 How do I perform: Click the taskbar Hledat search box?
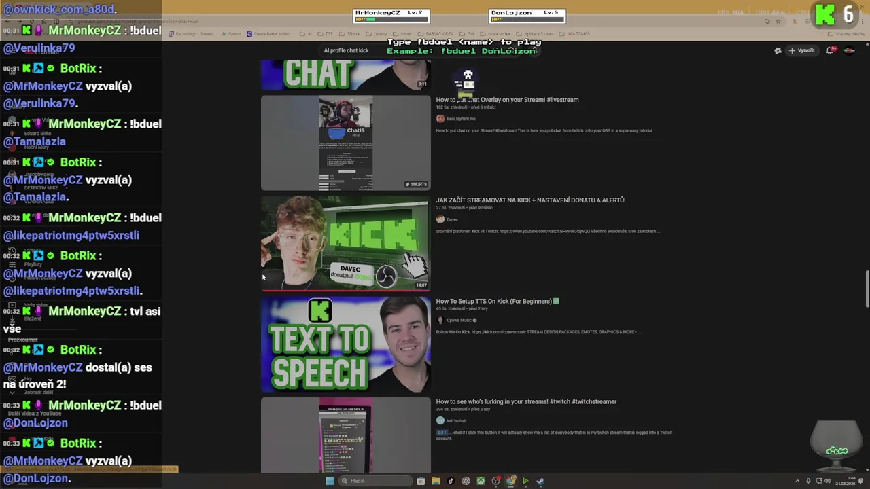(x=376, y=481)
